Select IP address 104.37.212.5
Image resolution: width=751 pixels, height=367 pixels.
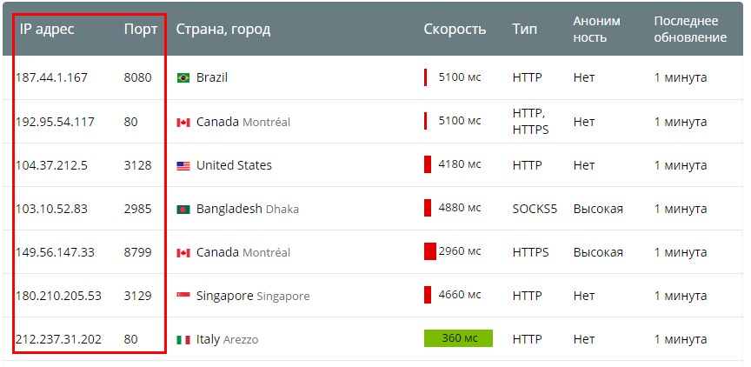[51, 165]
